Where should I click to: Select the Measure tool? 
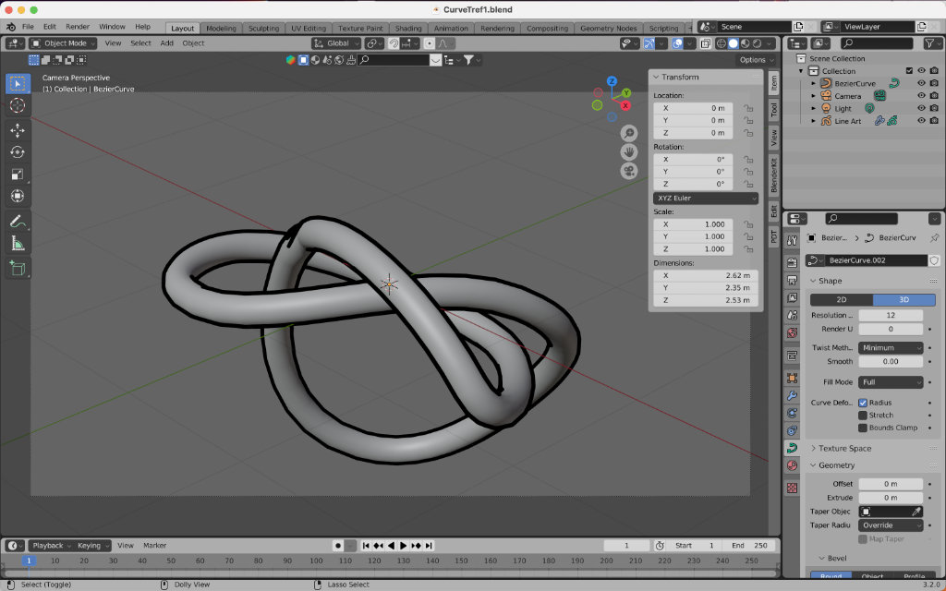click(18, 244)
